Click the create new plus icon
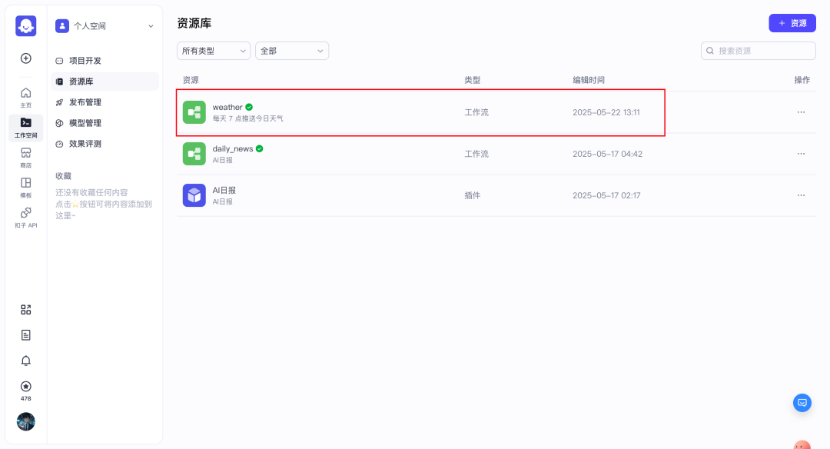 (26, 58)
